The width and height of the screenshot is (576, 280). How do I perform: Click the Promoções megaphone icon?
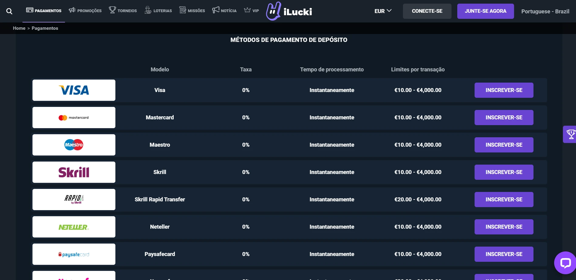pyautogui.click(x=72, y=10)
